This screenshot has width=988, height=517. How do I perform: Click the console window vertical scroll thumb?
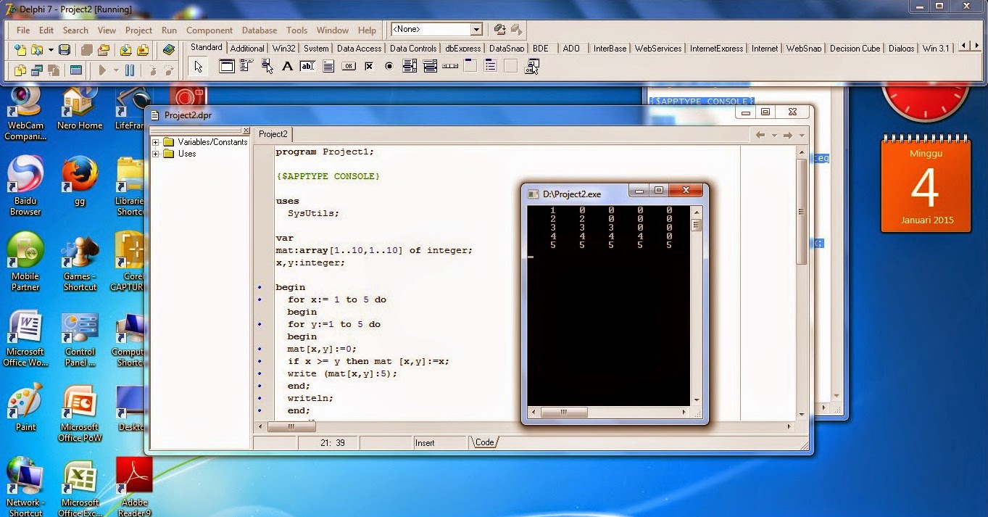(696, 225)
